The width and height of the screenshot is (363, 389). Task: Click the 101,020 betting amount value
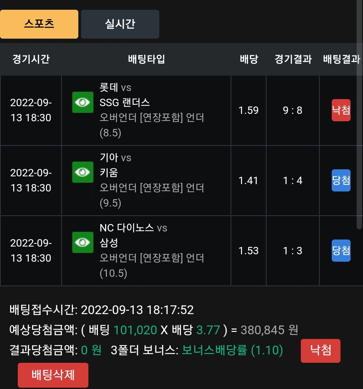[x=135, y=330]
